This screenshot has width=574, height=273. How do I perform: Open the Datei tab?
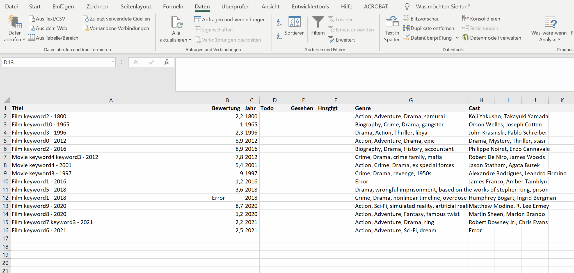[x=12, y=6]
